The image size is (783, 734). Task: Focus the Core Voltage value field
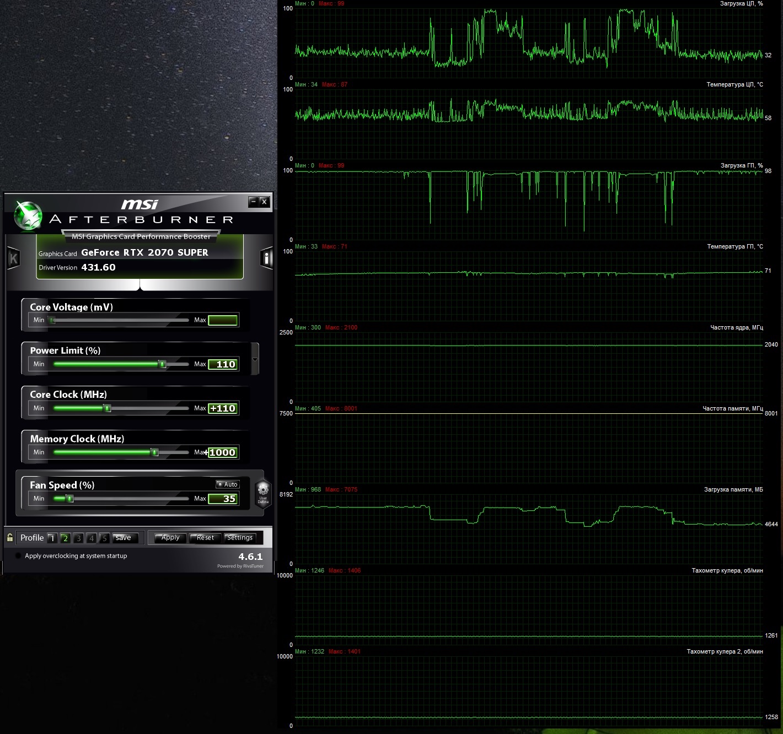[x=223, y=320]
